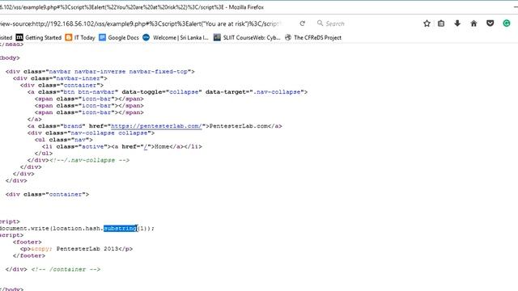Viewport: 518px width, 291px height.
Task: Click the ul class value nav
Action: coord(80,140)
